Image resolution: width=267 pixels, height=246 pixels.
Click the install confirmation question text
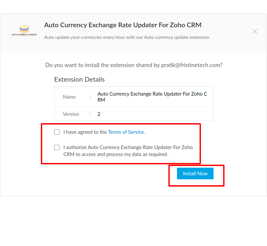134,65
